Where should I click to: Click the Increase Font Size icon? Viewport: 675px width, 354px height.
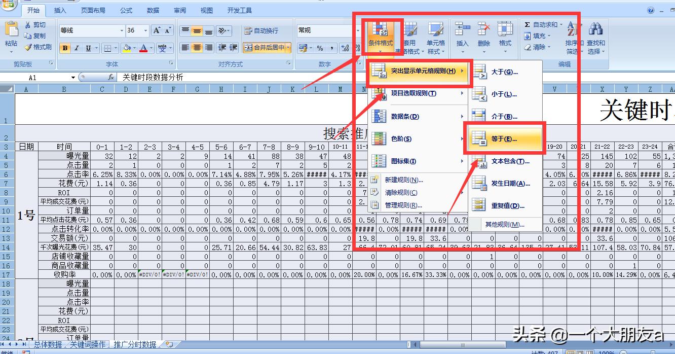157,30
